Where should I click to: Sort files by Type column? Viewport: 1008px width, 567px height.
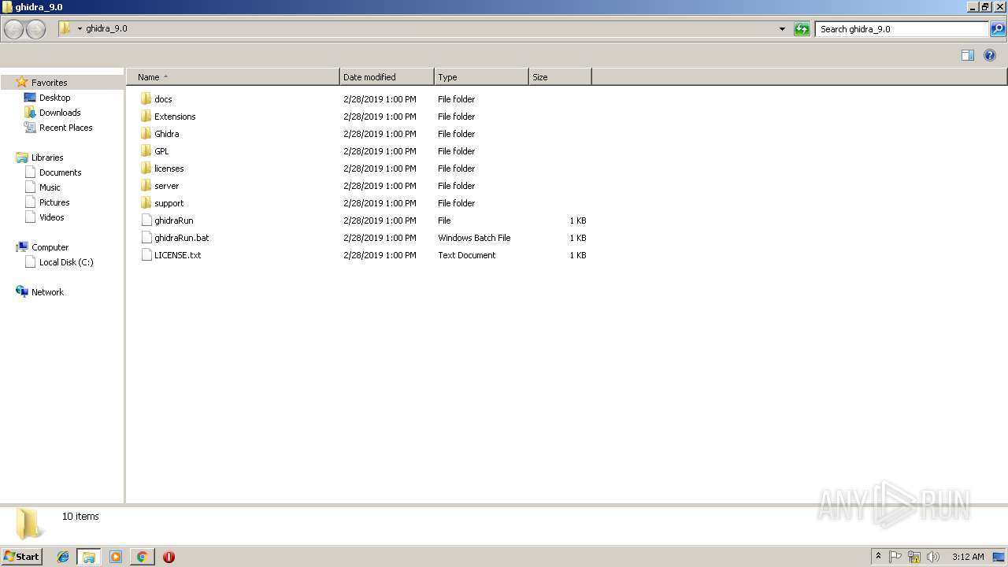[481, 77]
